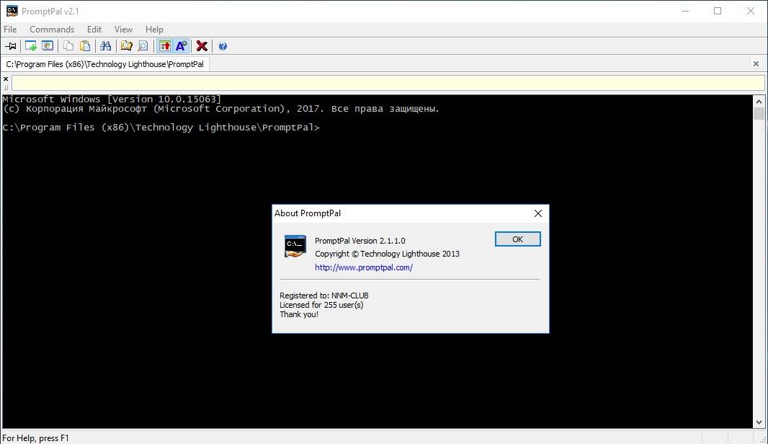Click PromptPal icon in About dialog
Image resolution: width=768 pixels, height=444 pixels.
[x=295, y=246]
